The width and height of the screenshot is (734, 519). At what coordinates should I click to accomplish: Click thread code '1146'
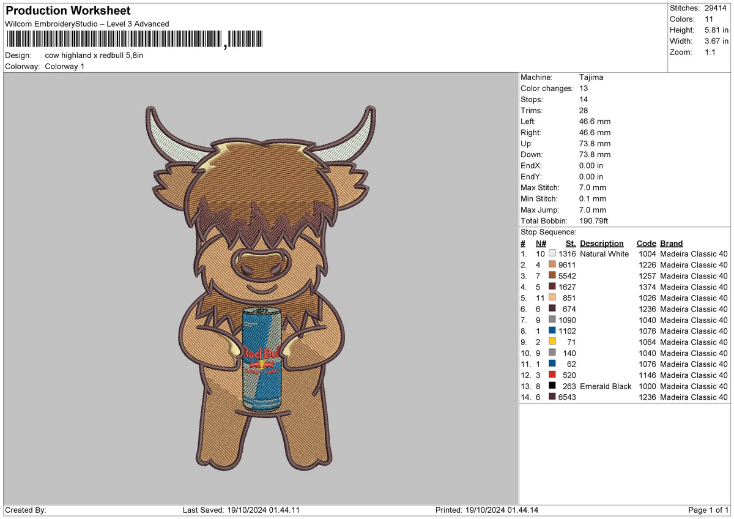click(x=647, y=375)
